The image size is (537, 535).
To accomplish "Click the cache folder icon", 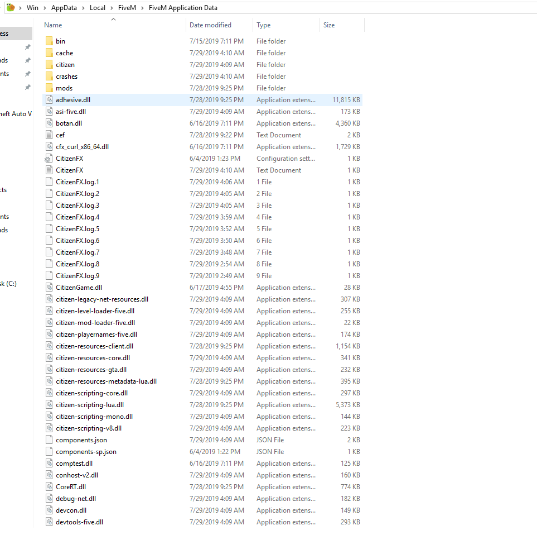I will coord(49,53).
